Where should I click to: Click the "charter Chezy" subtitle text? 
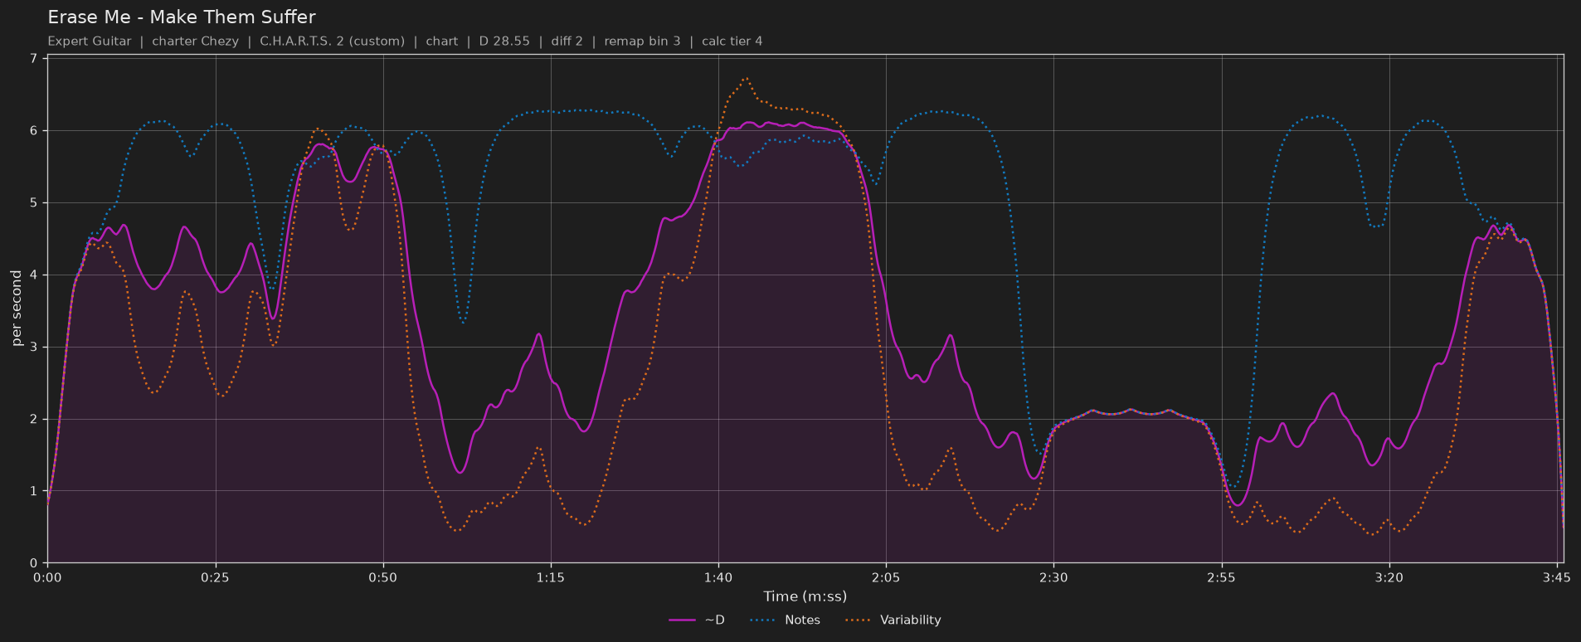[x=195, y=41]
